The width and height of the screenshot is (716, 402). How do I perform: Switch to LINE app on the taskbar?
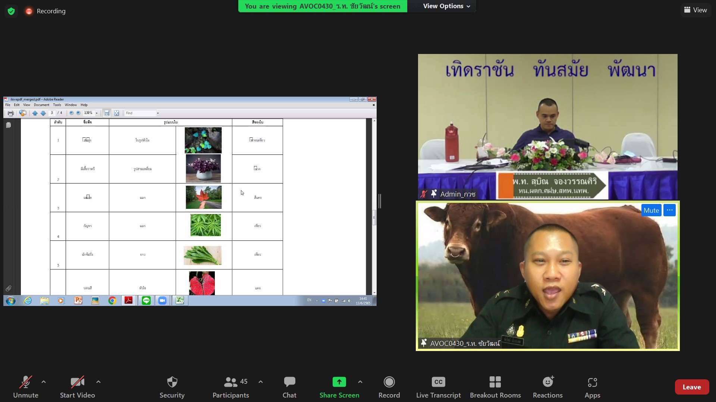[146, 300]
